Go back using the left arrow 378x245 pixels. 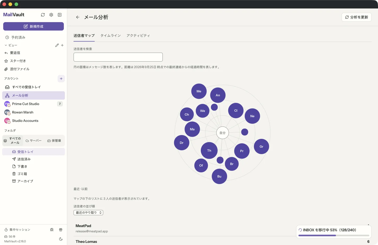click(78, 17)
